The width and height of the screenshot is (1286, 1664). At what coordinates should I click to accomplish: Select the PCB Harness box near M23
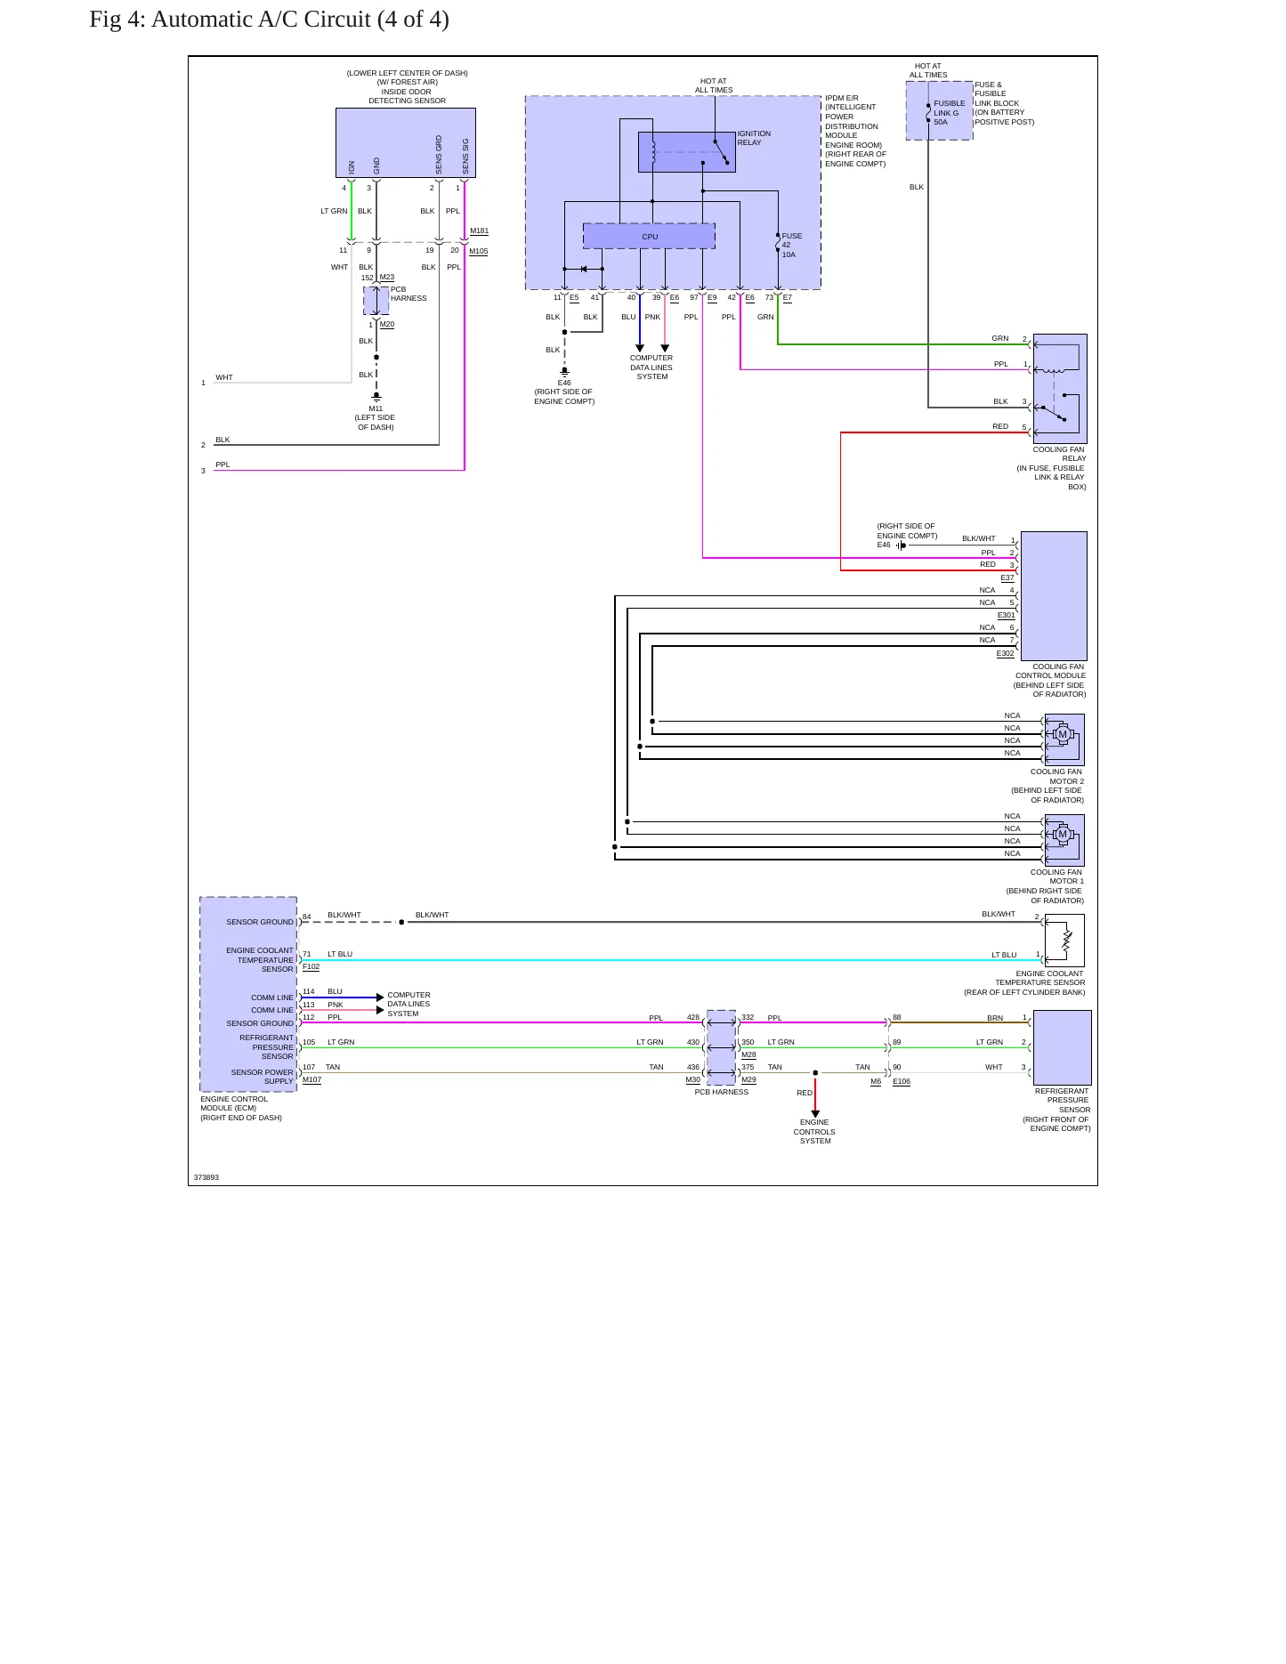(x=376, y=301)
